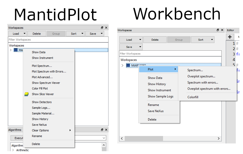Screen dimensions: 243x154
Task: Click the plus icon to add editor tab
Action: click(230, 37)
